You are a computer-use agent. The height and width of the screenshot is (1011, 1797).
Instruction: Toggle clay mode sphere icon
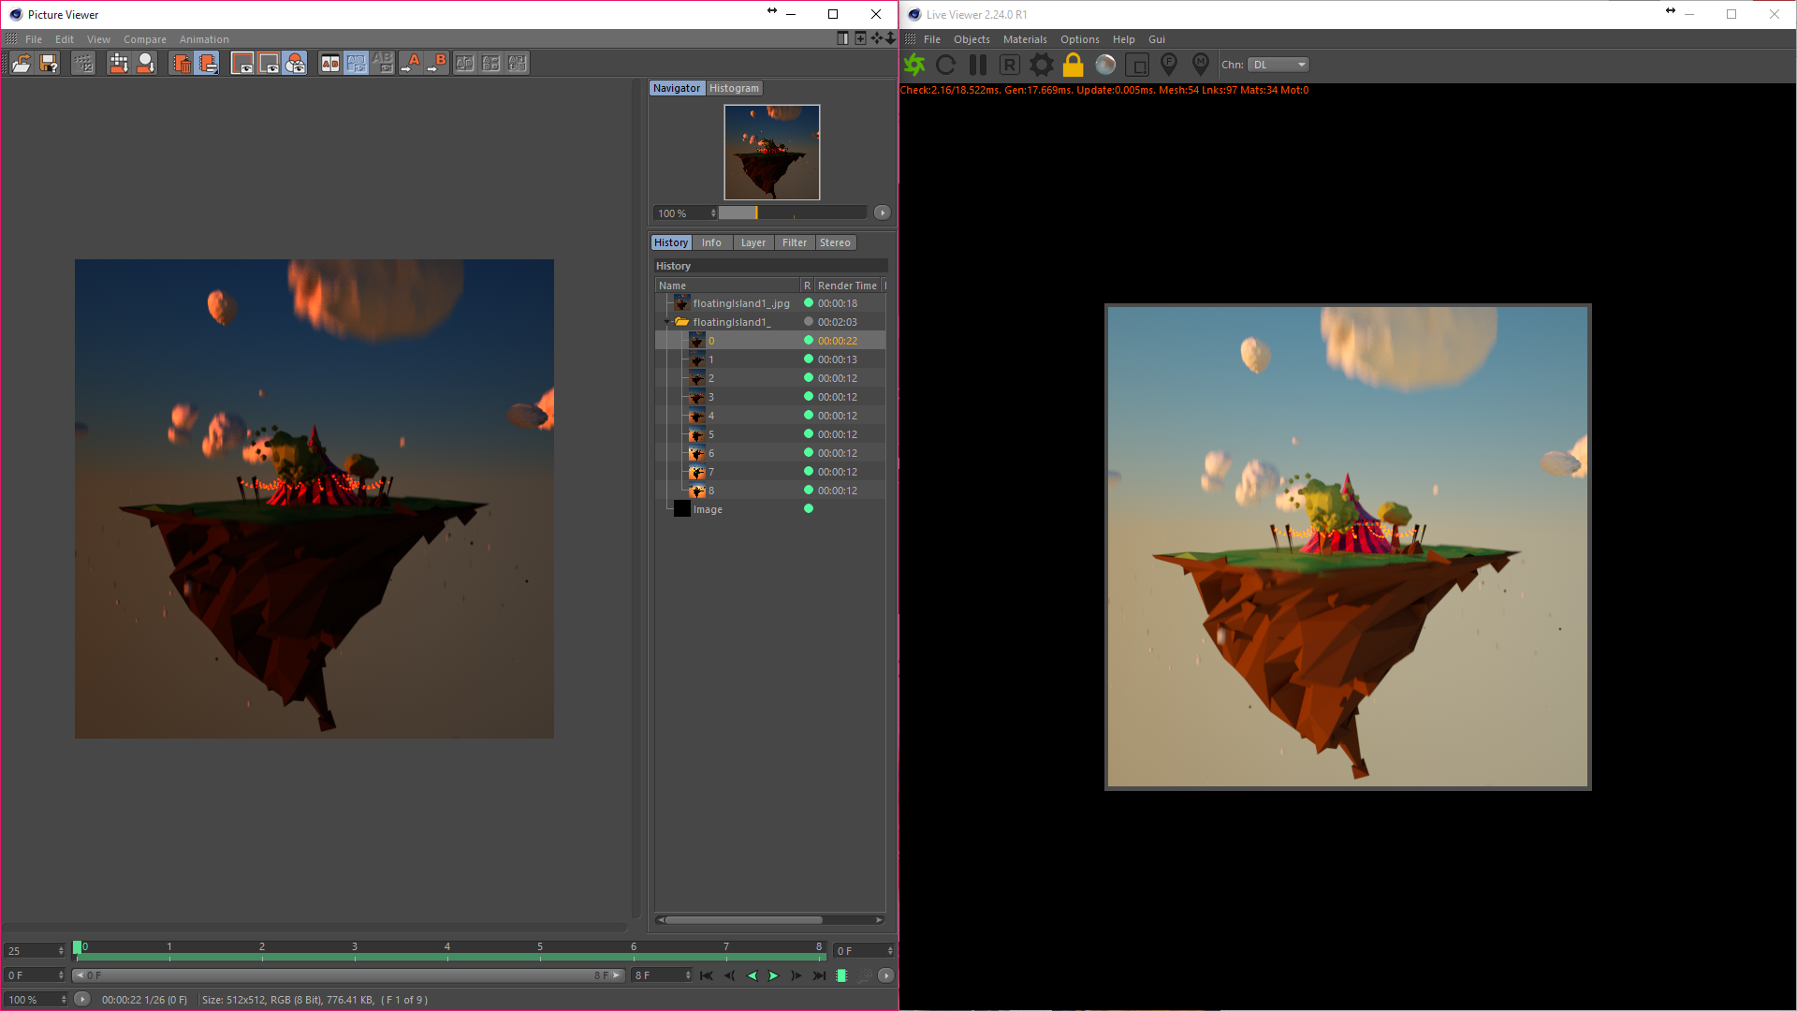1105,65
